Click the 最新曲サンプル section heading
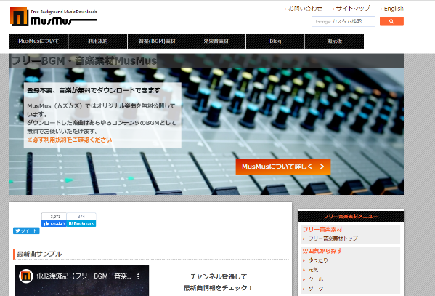Viewport: 435px width, 296px height. (x=39, y=254)
